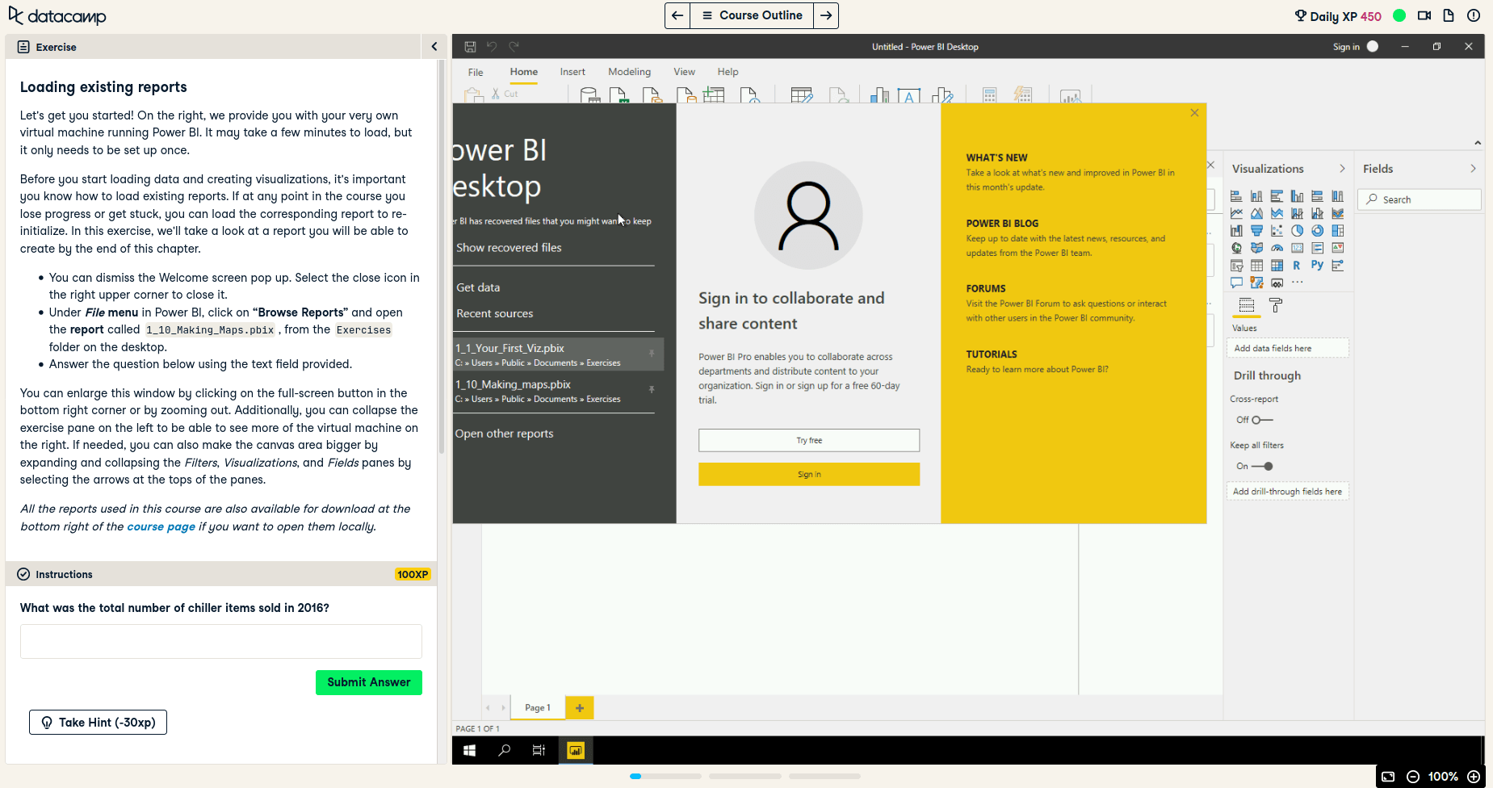Switch to the Insert ribbon tab
This screenshot has width=1493, height=788.
pyautogui.click(x=572, y=72)
